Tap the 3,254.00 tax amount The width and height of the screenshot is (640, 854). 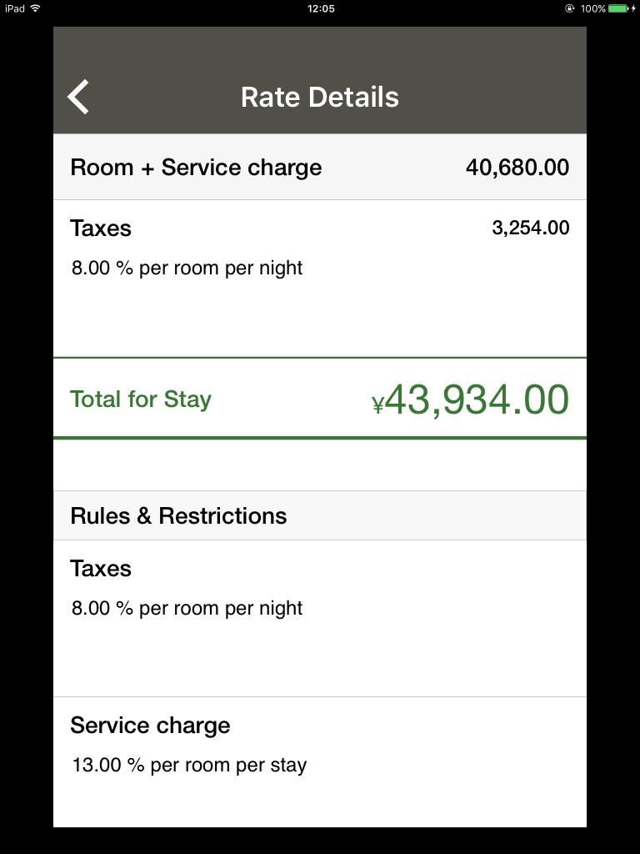pyautogui.click(x=530, y=229)
